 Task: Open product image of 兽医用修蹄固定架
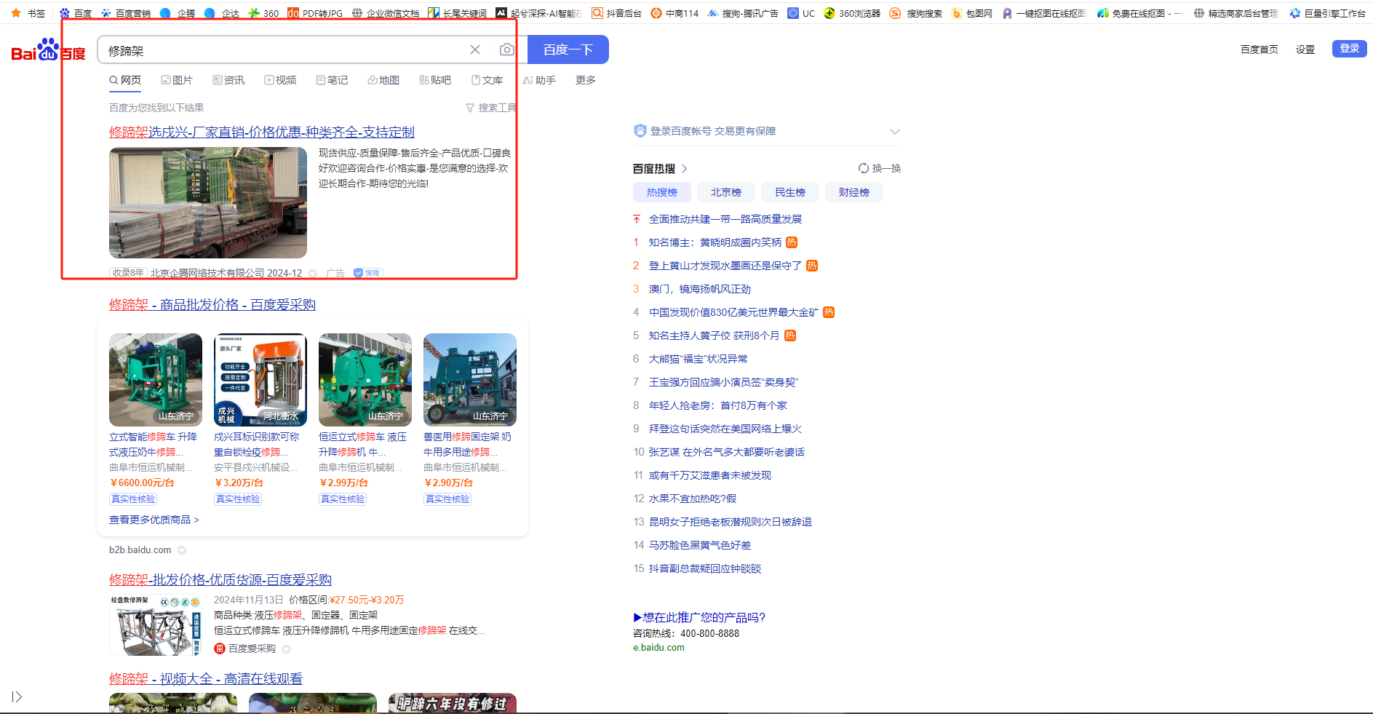[470, 380]
